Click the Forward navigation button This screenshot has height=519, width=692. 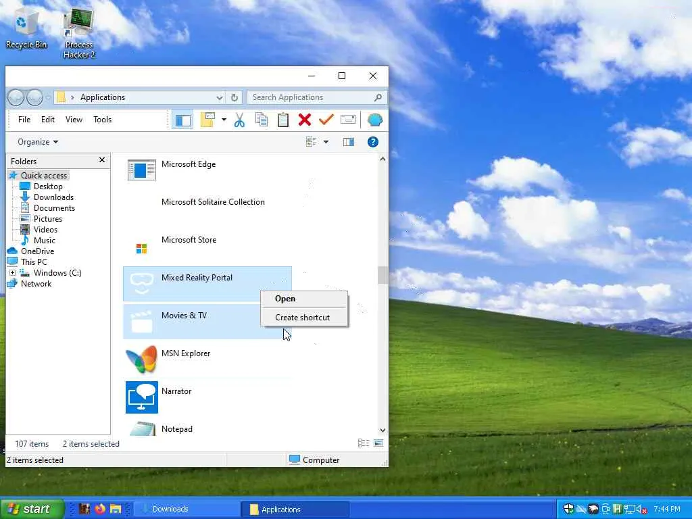pyautogui.click(x=34, y=97)
